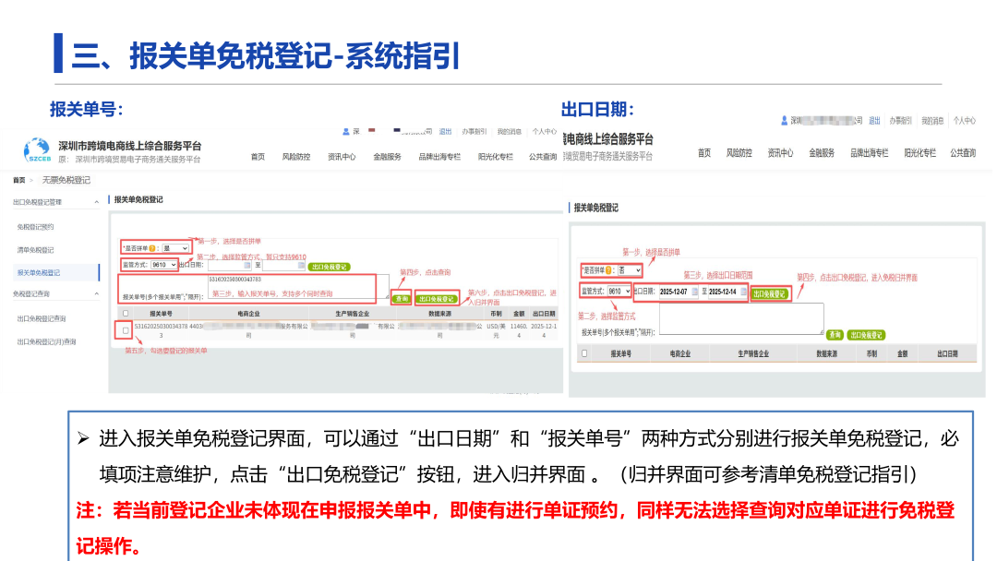Click the help icon next to right panel 是否拼单
Screen dimensions: 997x561
(609, 270)
